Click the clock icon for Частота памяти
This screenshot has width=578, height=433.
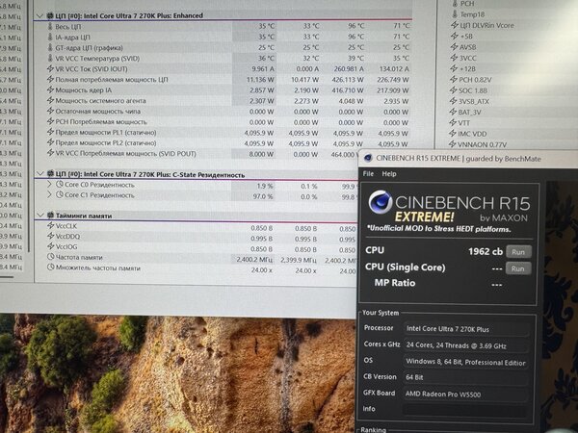coord(51,257)
